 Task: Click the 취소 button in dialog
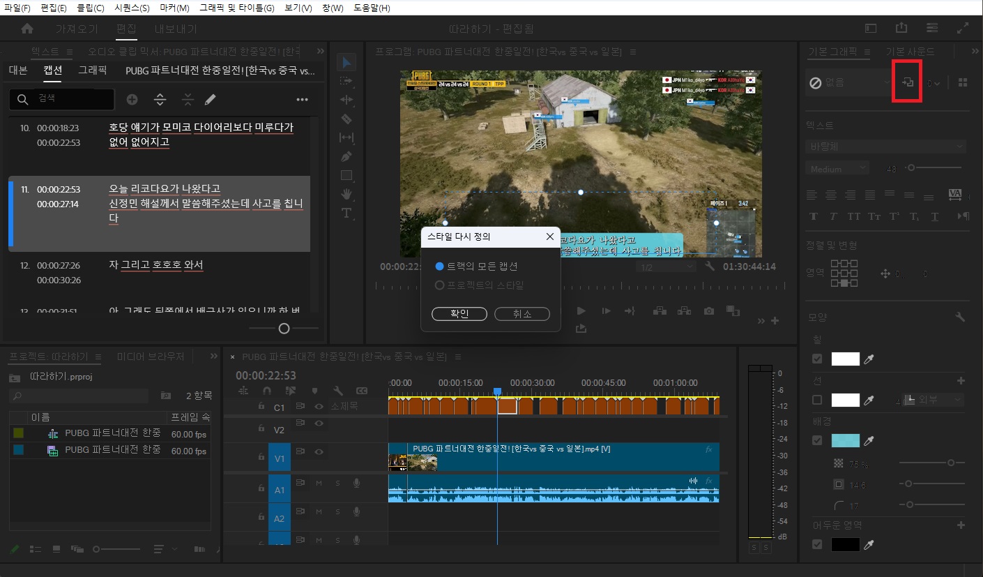click(521, 314)
